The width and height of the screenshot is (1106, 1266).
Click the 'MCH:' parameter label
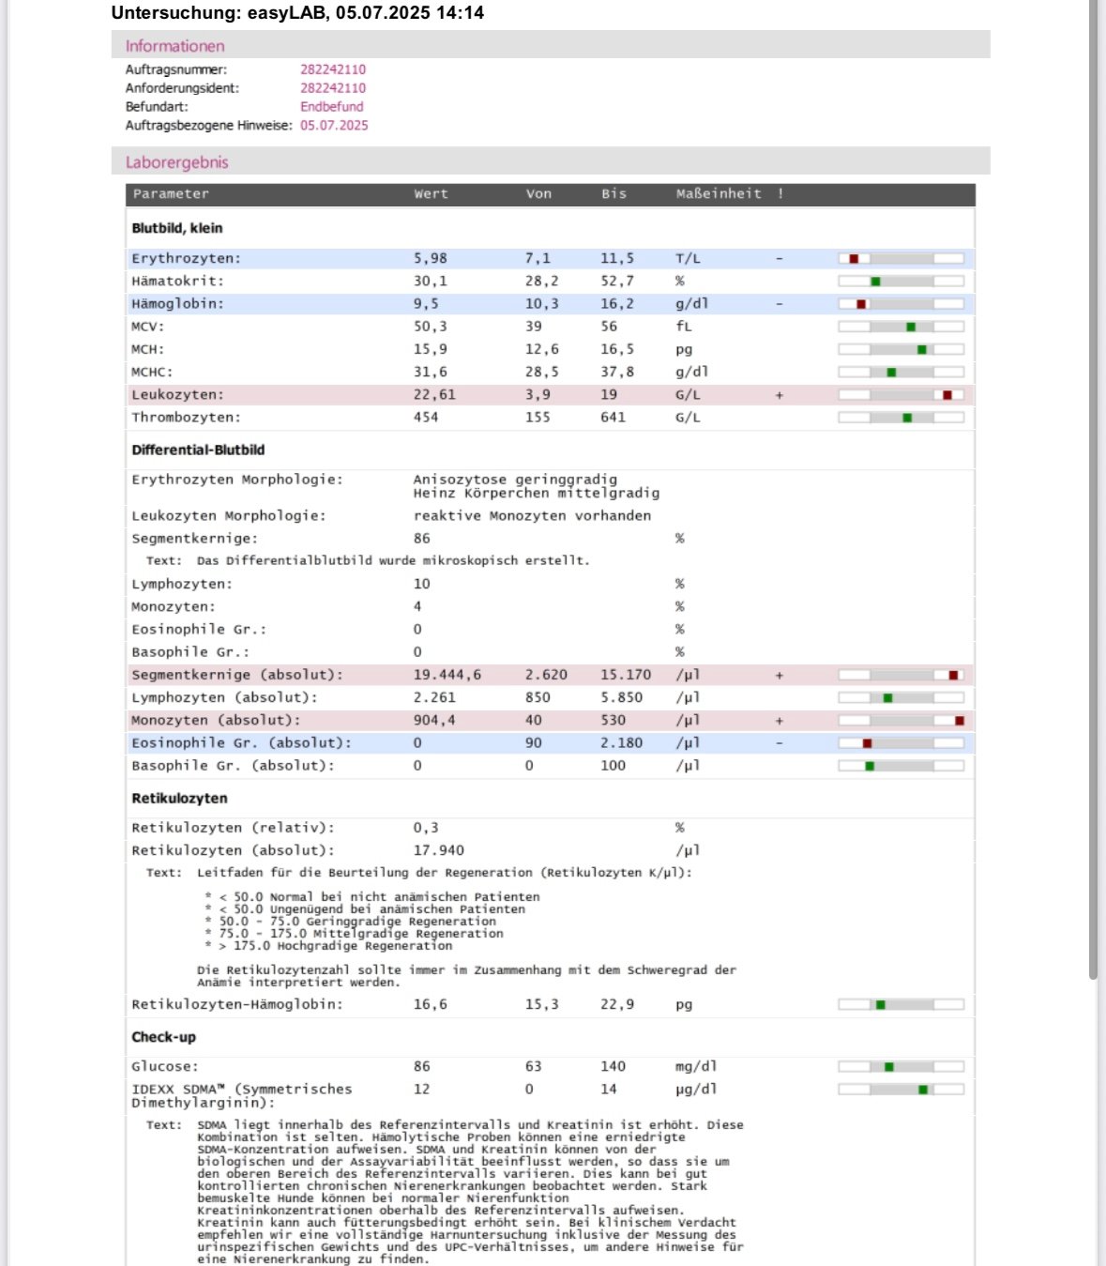point(148,349)
